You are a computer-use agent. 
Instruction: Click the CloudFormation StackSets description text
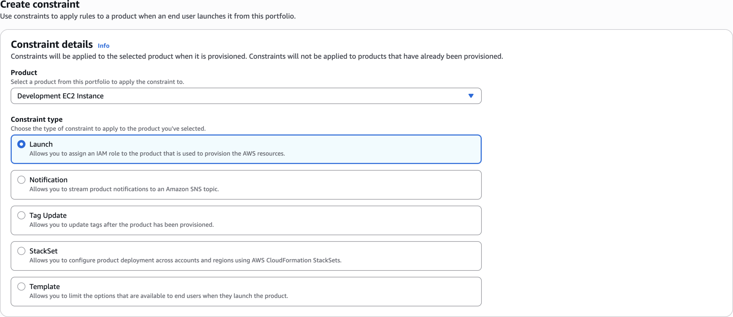(185, 260)
